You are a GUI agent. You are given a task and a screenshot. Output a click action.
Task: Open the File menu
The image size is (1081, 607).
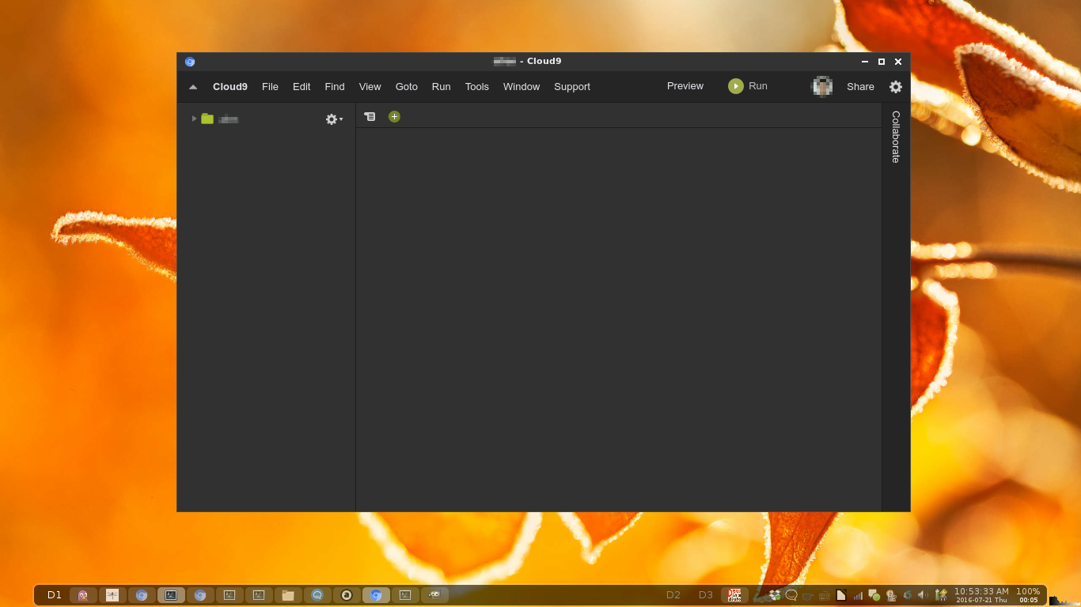[270, 87]
